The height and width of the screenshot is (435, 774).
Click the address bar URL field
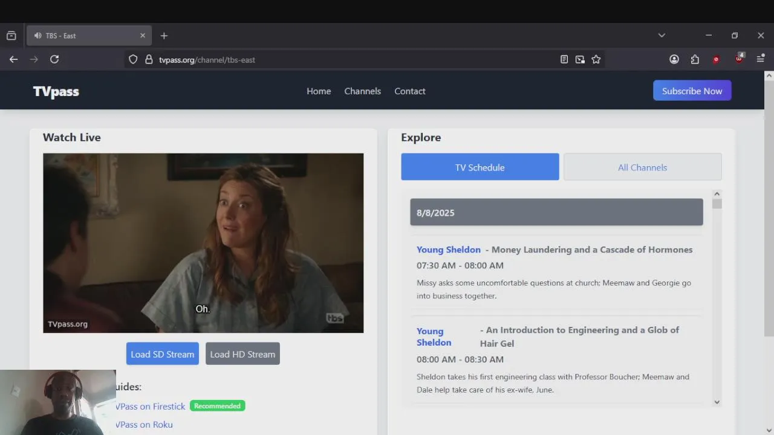357,60
